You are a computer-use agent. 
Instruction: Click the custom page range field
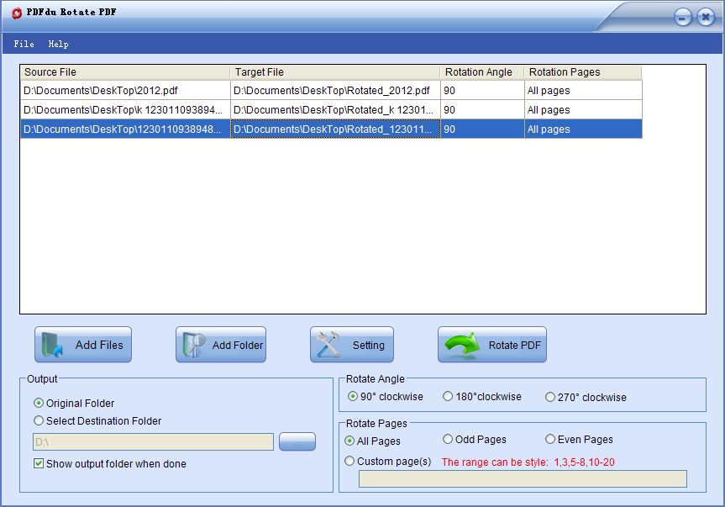(523, 478)
